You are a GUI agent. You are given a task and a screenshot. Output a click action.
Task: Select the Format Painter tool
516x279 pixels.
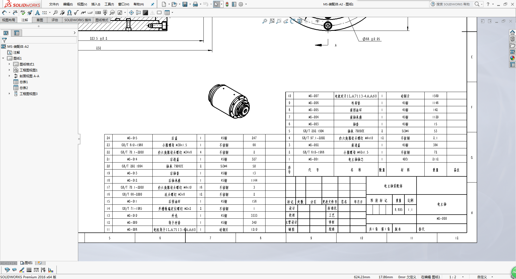[x=30, y=12]
